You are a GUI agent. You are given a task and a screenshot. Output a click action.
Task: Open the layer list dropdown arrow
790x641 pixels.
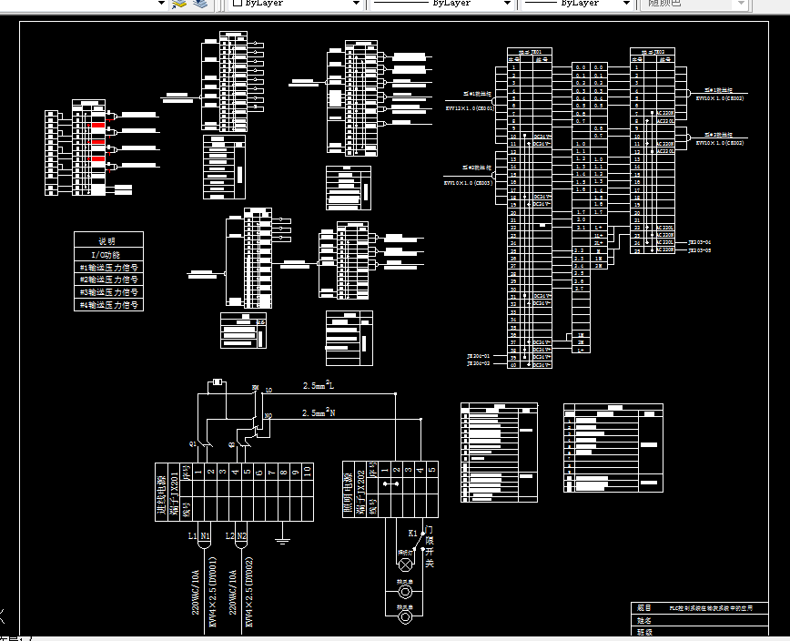[x=161, y=3]
